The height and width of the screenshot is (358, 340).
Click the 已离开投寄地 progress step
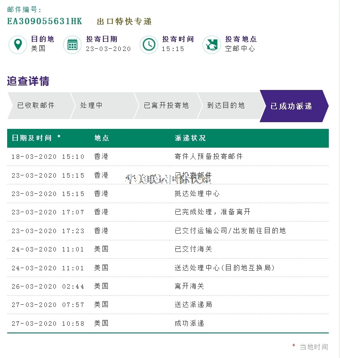pyautogui.click(x=166, y=106)
